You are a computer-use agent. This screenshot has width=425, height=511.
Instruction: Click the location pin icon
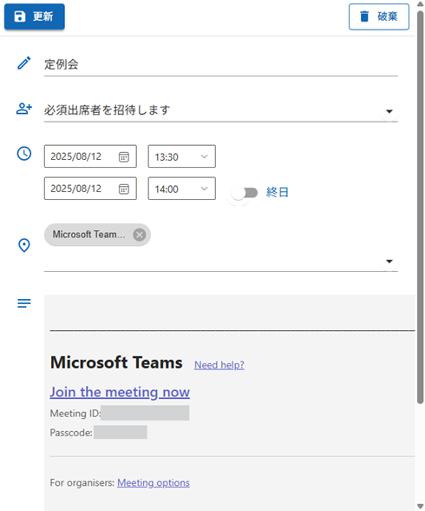click(x=24, y=245)
